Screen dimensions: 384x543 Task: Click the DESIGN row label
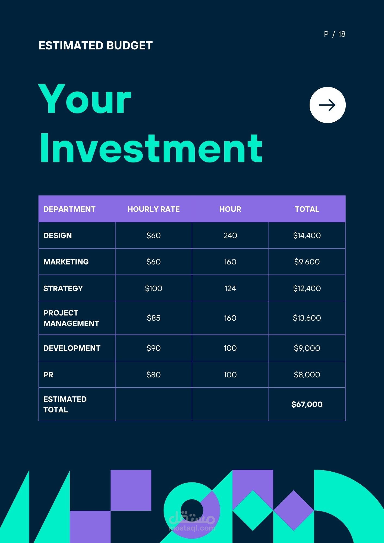58,235
